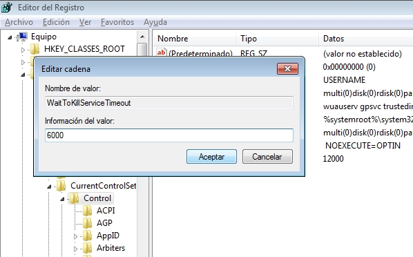Click the HKEY_CLASSES_ROOT folder icon
The width and height of the screenshot is (413, 257).
tap(35, 49)
